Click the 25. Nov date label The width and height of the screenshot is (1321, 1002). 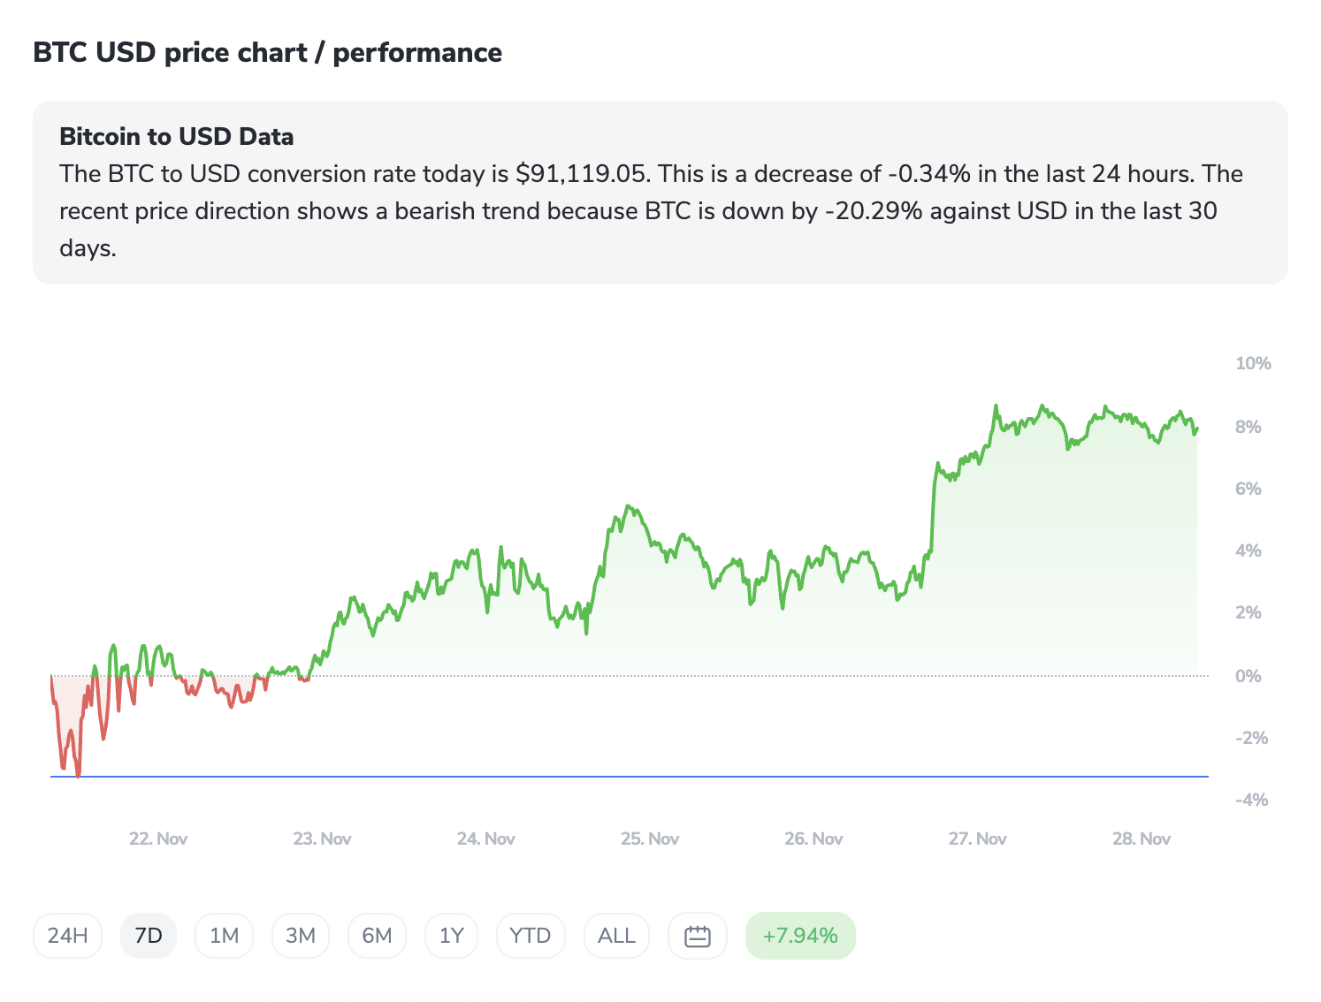(650, 839)
